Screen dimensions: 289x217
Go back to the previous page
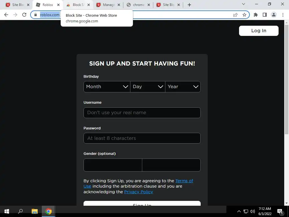pyautogui.click(x=6, y=15)
